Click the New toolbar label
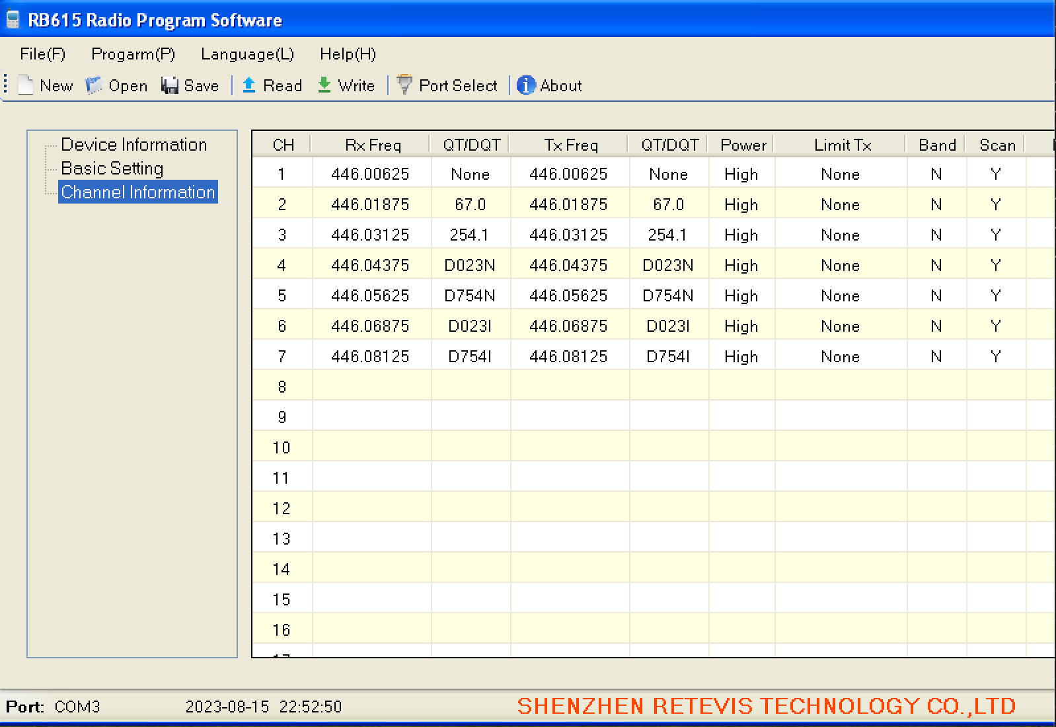The height and width of the screenshot is (727, 1056). (56, 86)
